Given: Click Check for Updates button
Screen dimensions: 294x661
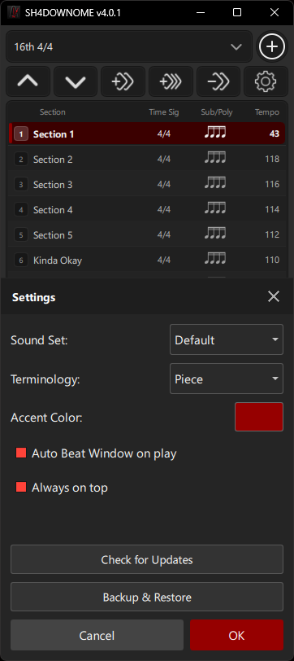Looking at the screenshot, I should click(147, 559).
